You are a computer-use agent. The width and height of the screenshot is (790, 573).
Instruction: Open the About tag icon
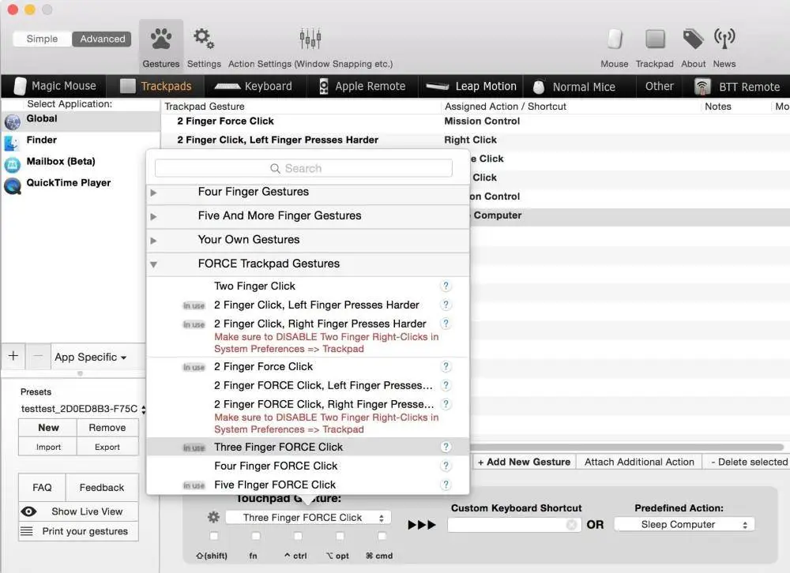tap(694, 39)
